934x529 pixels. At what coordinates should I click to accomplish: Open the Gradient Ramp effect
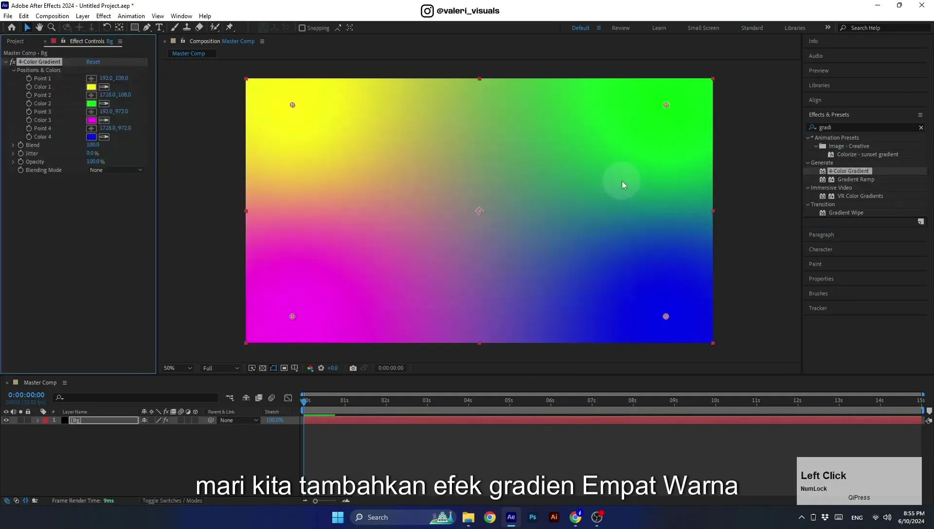(x=856, y=179)
